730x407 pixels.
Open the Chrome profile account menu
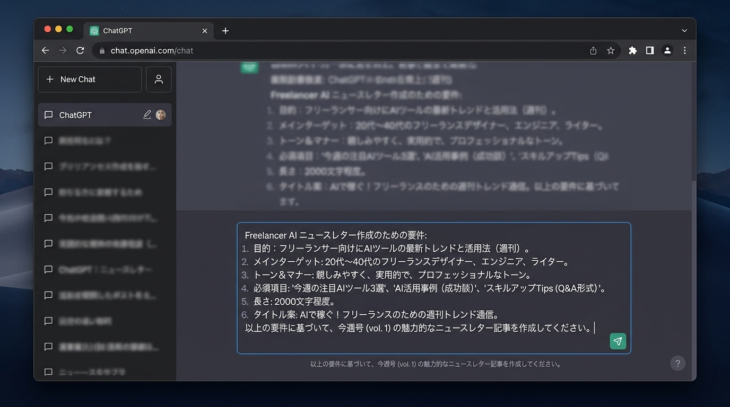tap(667, 50)
